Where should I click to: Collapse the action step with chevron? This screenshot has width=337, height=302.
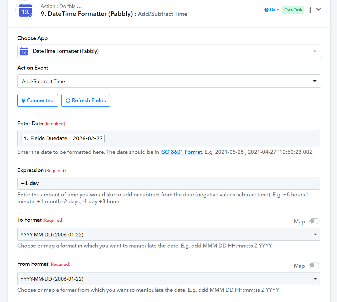(319, 9)
